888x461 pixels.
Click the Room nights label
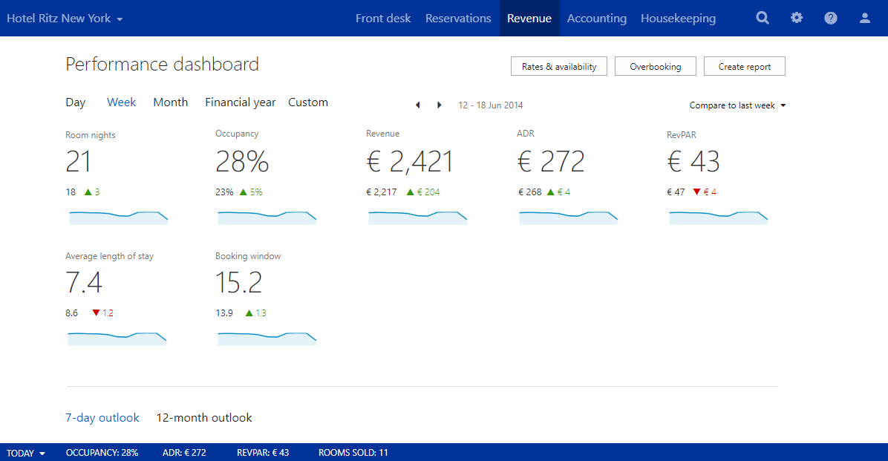(x=90, y=135)
